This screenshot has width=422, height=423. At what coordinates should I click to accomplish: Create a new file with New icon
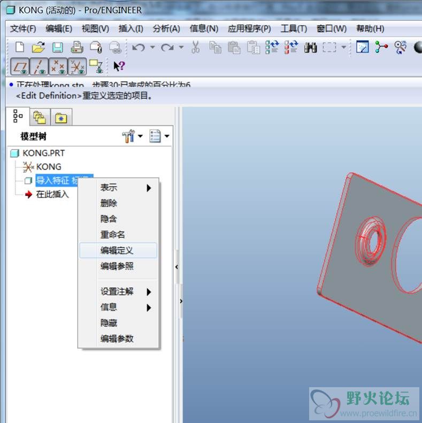(20, 48)
